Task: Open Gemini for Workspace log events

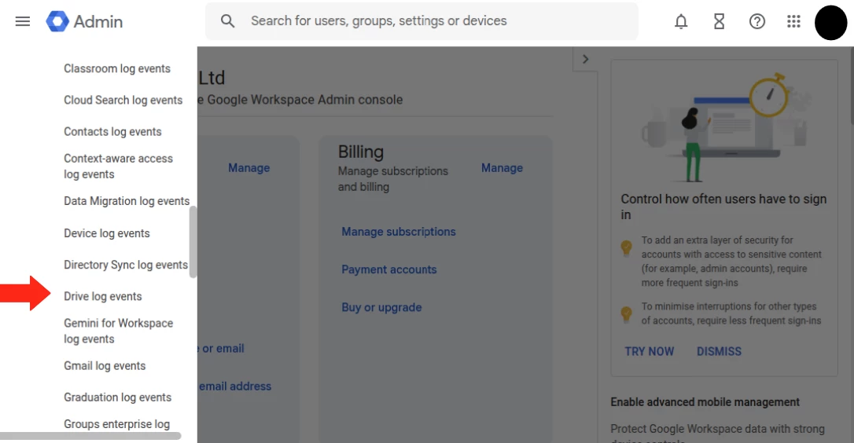Action: point(118,331)
